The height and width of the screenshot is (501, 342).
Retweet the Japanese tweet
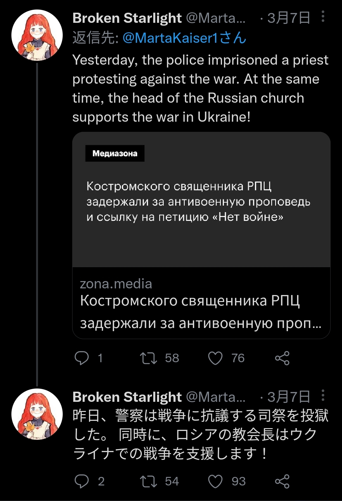(x=149, y=481)
